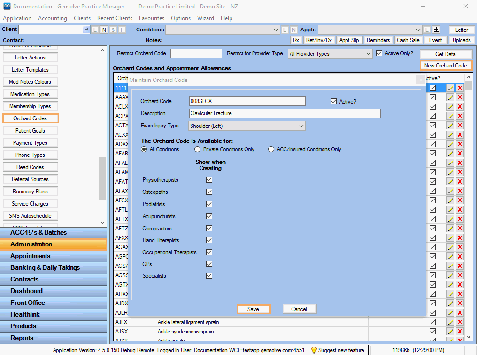This screenshot has width=477, height=355.
Task: Click the $ icon next to Client dropdown
Action: pyautogui.click(x=113, y=30)
